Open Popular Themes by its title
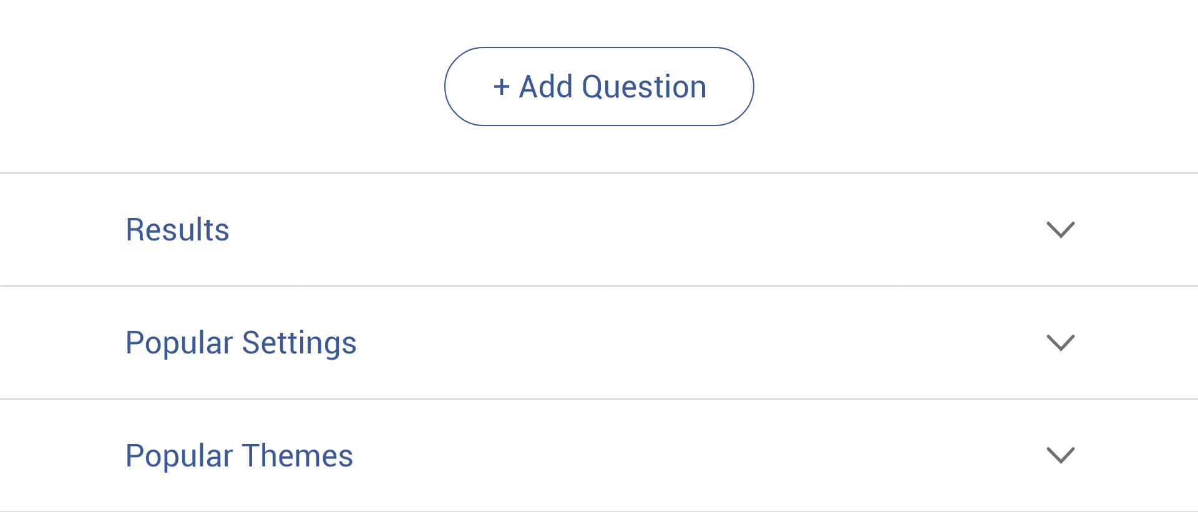 tap(239, 456)
